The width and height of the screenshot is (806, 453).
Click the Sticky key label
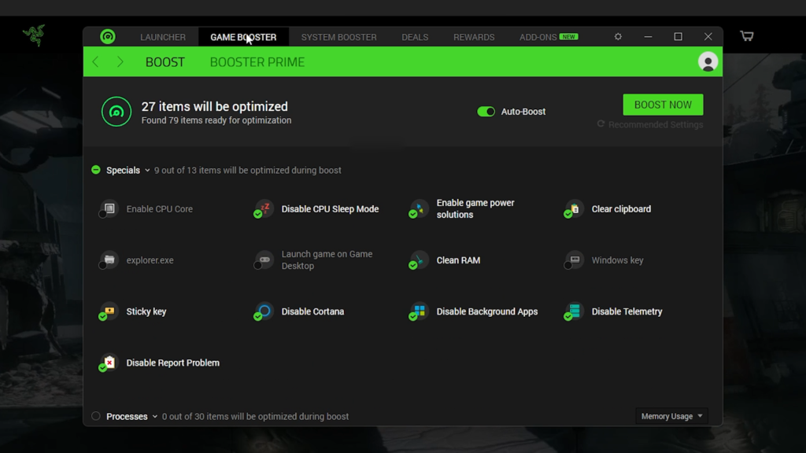[146, 311]
